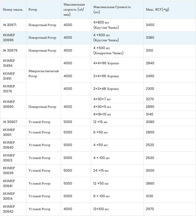
Task: Select the RCF value 3860
Action: click(150, 184)
